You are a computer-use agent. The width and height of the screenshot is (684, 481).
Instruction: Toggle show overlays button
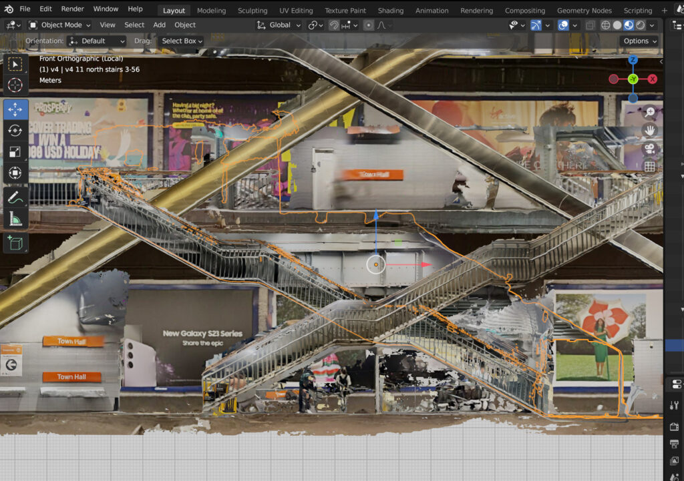point(563,25)
